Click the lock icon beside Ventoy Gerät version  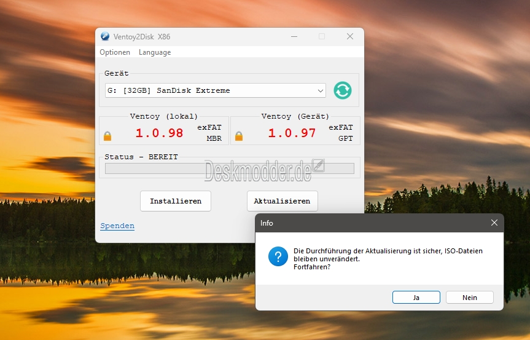pyautogui.click(x=239, y=136)
